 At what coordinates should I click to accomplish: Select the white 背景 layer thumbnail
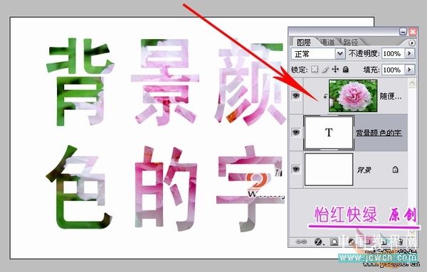329,169
